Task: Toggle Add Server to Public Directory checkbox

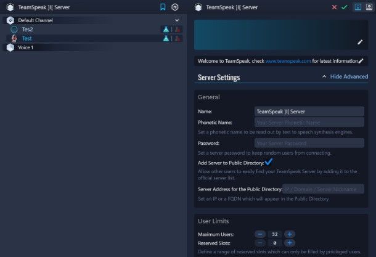Action: [x=269, y=162]
